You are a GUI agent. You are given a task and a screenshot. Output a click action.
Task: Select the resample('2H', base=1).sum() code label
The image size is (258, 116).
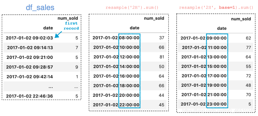tap(216, 8)
